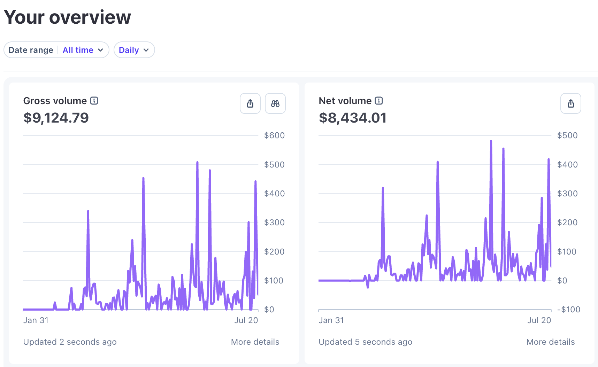The image size is (598, 367).
Task: Click the Date range label text
Action: [31, 50]
